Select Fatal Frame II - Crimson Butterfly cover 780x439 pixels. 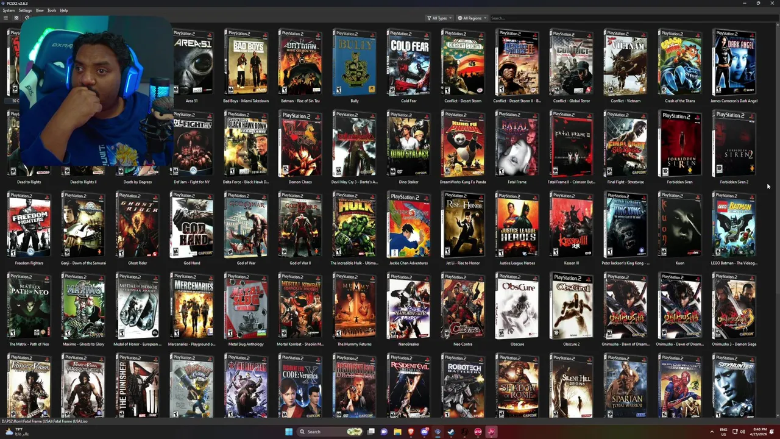coord(572,144)
